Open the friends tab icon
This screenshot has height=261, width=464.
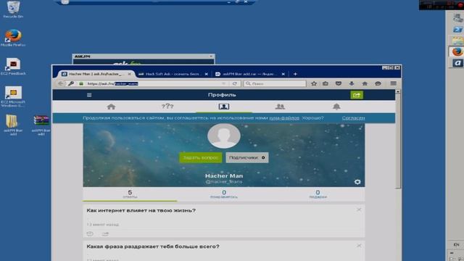[x=280, y=107]
